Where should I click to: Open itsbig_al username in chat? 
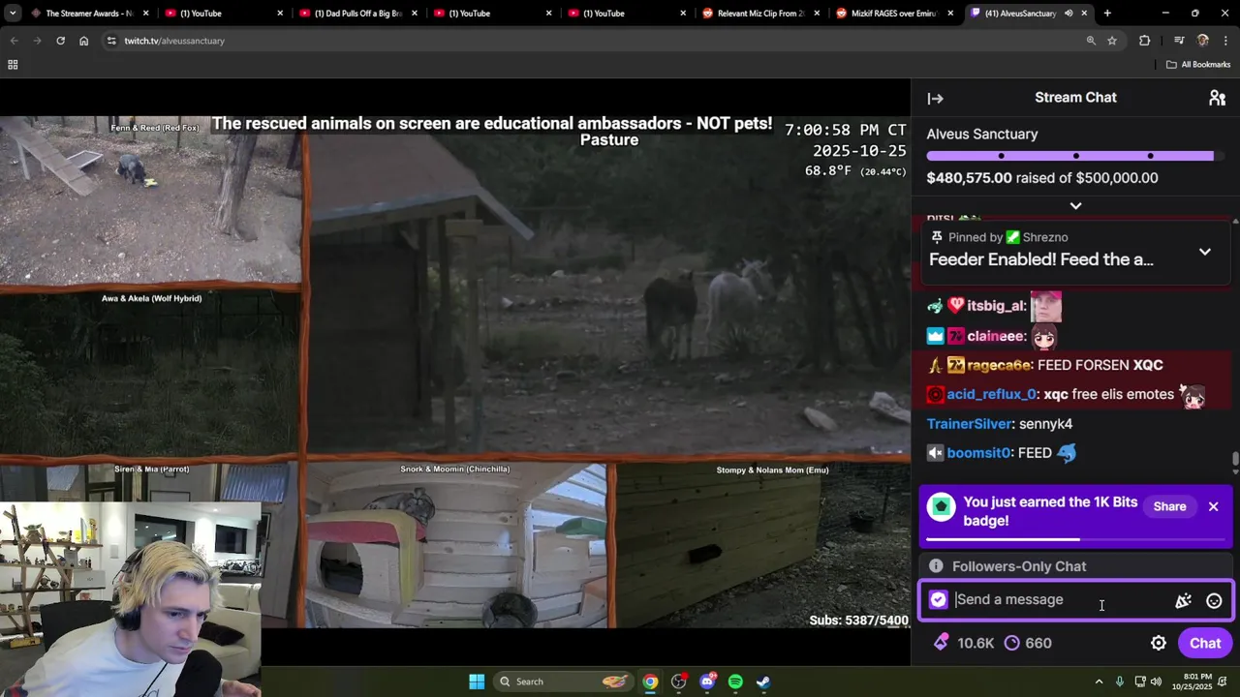(997, 306)
